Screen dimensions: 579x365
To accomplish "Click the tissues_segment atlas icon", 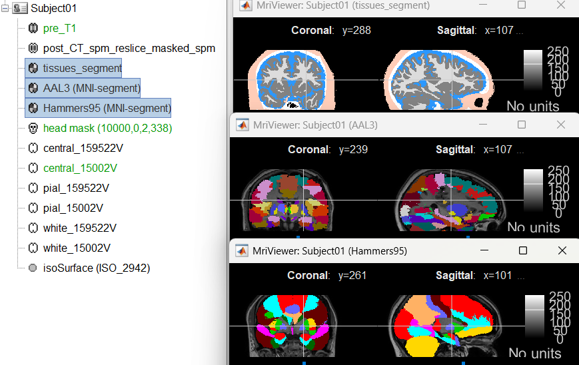I will pos(33,68).
